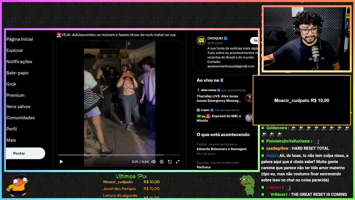Click the Javali dos Pampas donation entry
Image resolution: width=355 pixels, height=200 pixels.
(131, 189)
